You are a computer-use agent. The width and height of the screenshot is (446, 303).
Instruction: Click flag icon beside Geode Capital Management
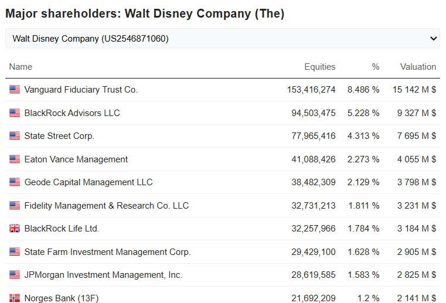(15, 182)
